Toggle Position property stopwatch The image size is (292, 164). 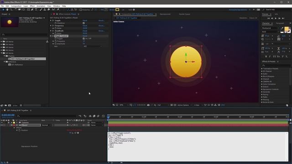tap(19, 130)
